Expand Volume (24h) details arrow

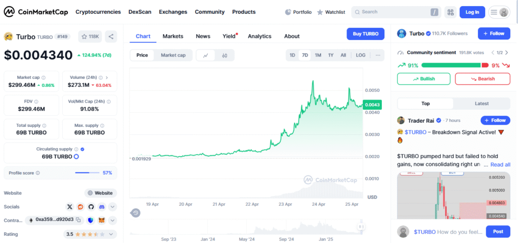[106, 78]
